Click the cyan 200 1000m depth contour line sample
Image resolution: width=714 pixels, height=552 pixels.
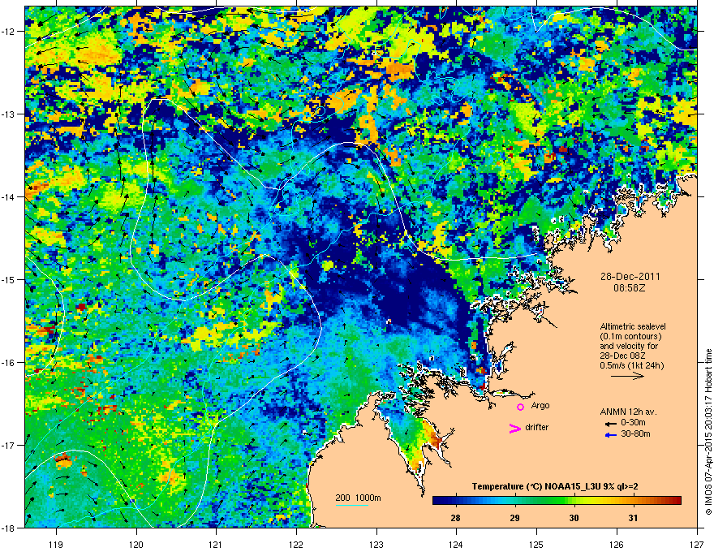point(351,505)
